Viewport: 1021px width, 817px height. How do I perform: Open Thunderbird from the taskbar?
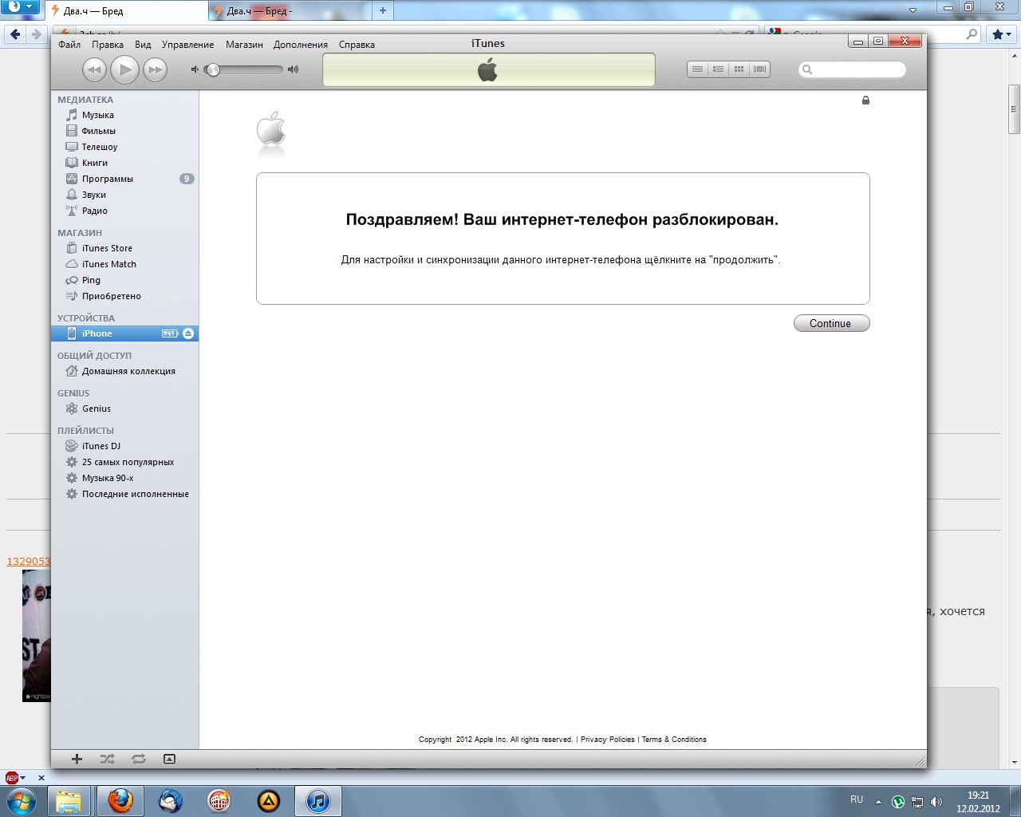click(170, 800)
